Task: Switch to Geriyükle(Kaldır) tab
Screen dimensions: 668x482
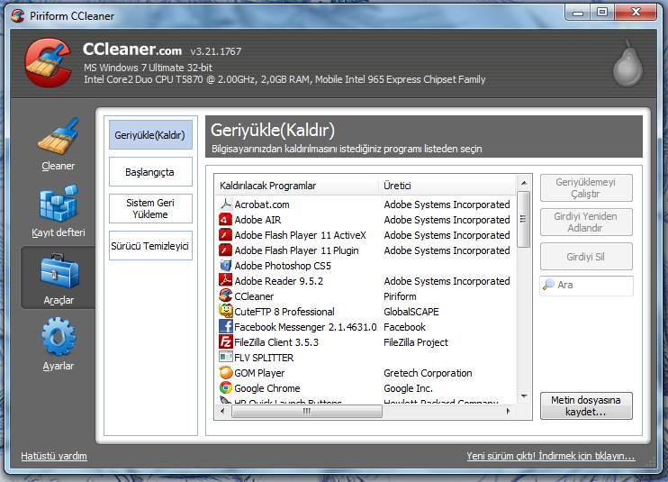Action: coord(150,134)
